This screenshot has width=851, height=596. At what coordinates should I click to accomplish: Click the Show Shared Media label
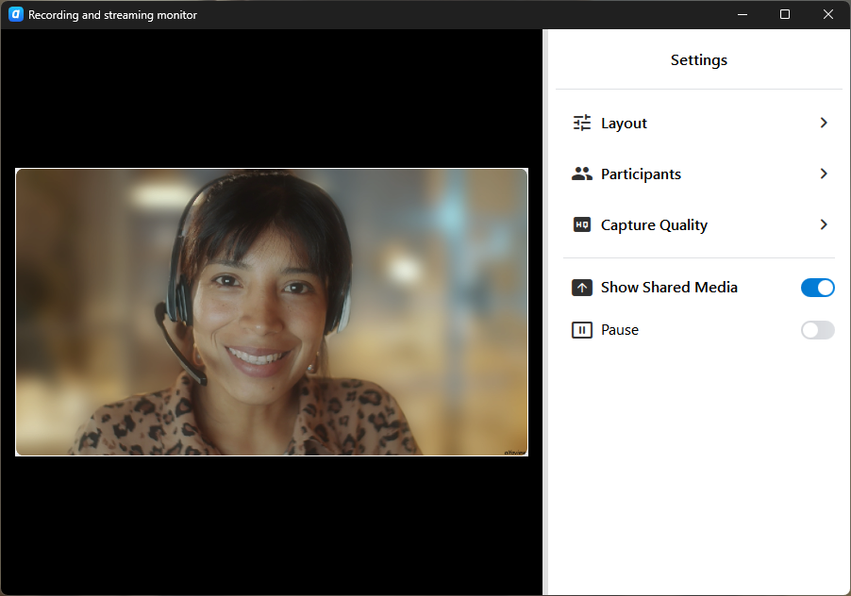(669, 288)
